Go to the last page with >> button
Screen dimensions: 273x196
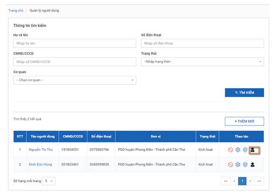(x=259, y=181)
